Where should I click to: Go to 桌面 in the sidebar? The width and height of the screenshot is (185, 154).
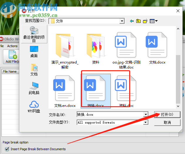(34, 52)
